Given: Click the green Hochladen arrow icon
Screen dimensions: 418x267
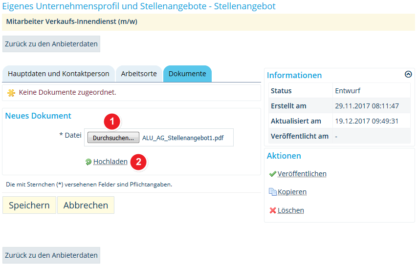Looking at the screenshot, I should [88, 162].
